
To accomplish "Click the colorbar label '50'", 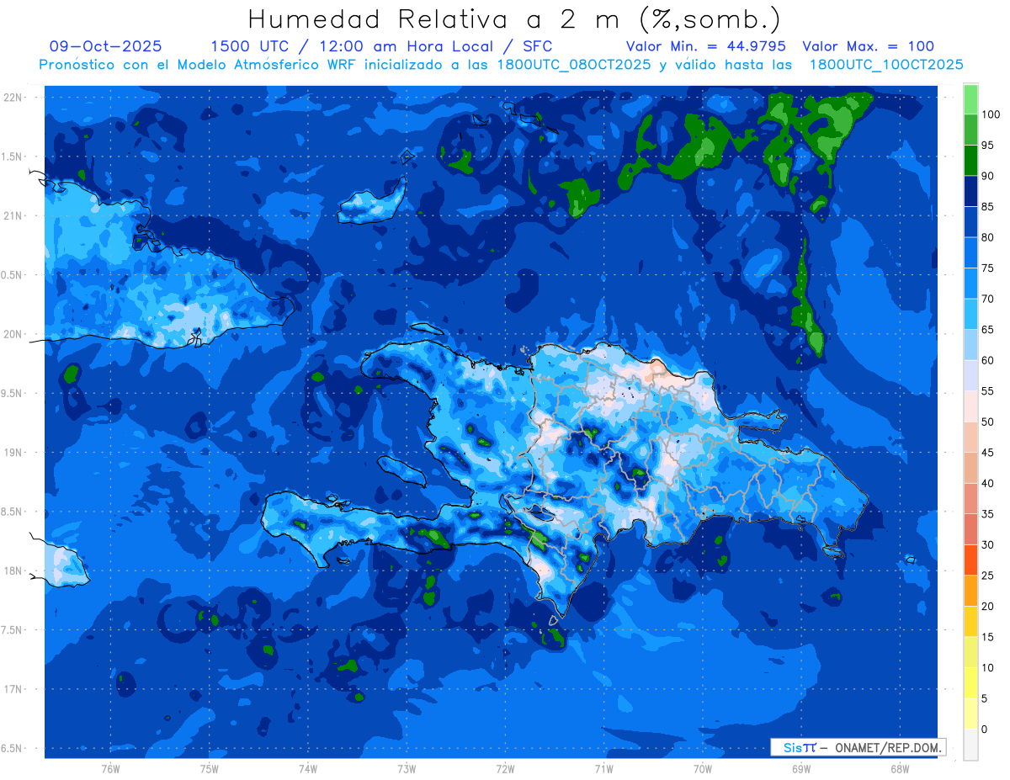I will click(x=987, y=422).
